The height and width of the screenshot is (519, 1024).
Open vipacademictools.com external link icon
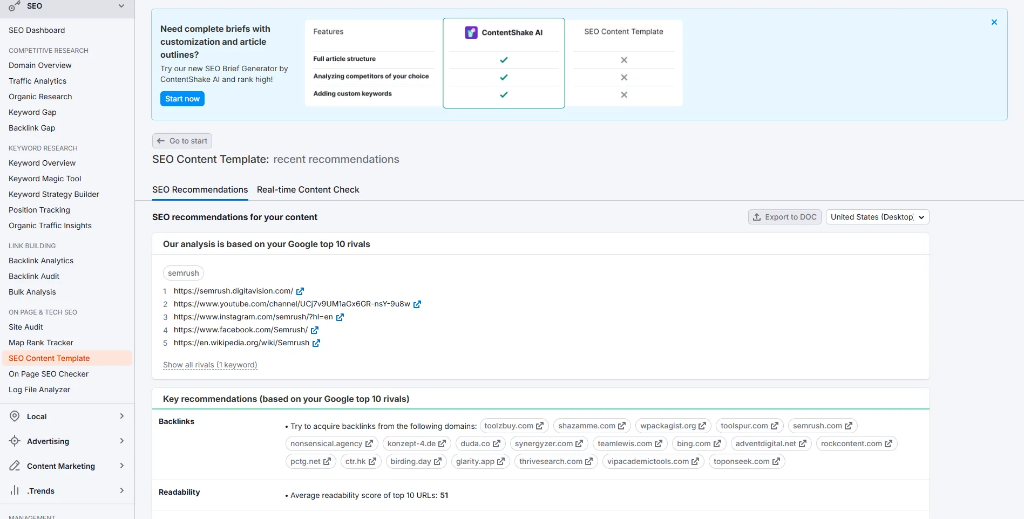(x=695, y=461)
